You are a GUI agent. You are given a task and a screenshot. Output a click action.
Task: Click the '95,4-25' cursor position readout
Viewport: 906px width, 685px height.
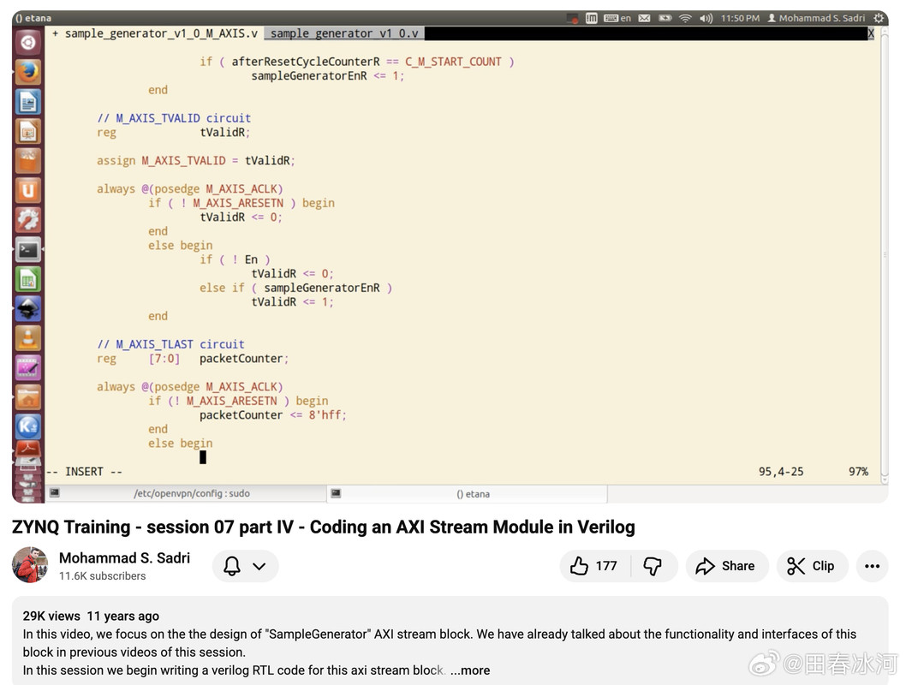tap(781, 472)
